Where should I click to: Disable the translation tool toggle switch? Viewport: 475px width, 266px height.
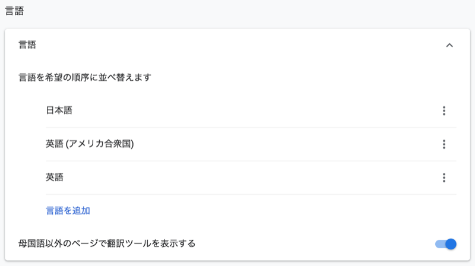(446, 244)
